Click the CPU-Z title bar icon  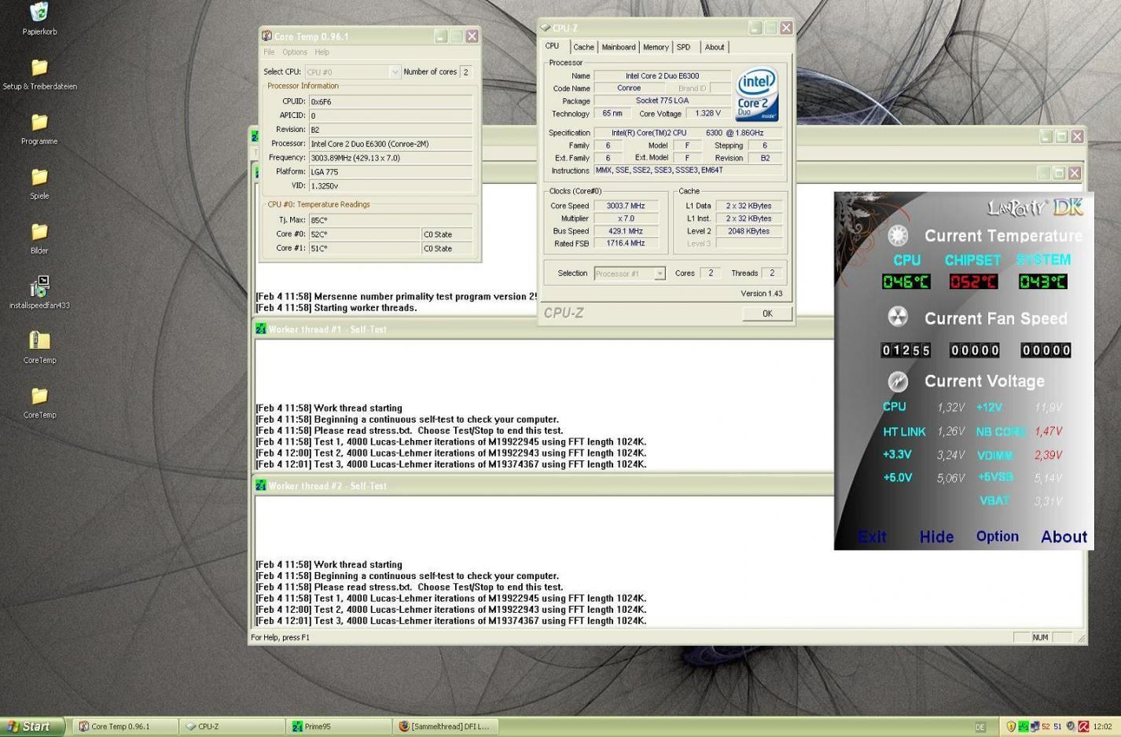(x=546, y=27)
